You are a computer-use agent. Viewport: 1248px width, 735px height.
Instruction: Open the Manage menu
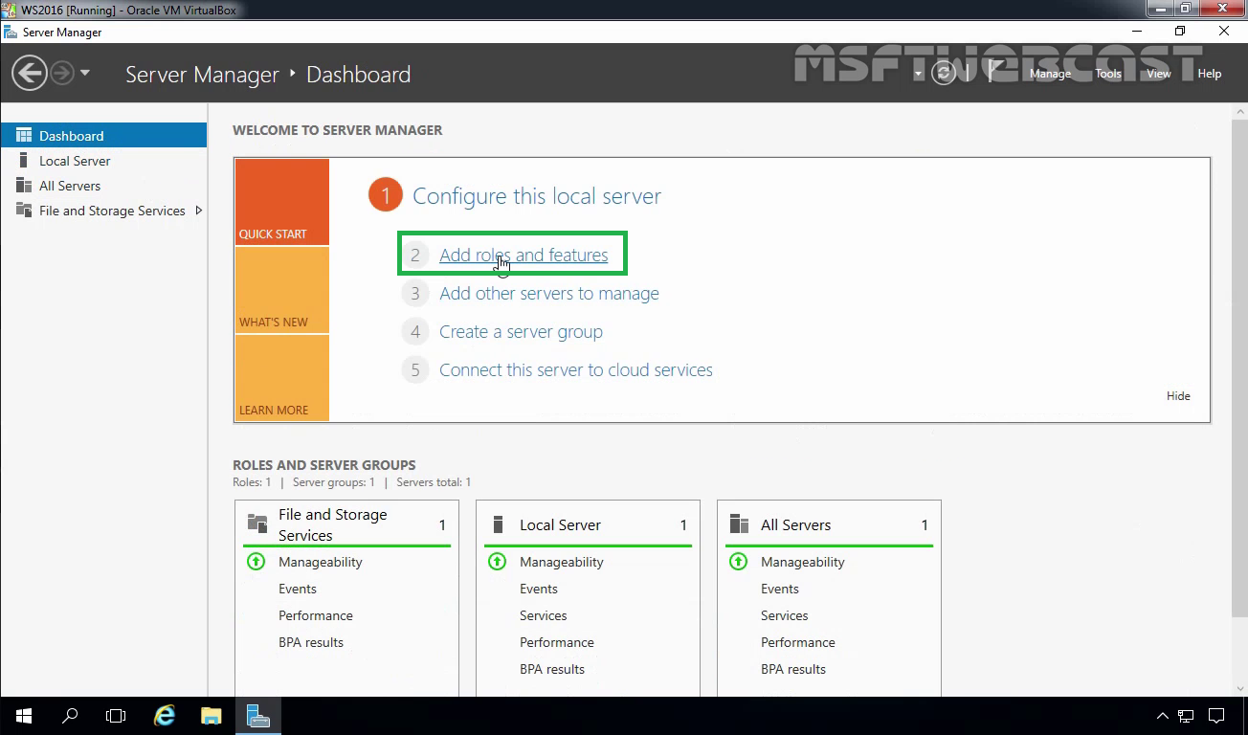pos(1050,74)
